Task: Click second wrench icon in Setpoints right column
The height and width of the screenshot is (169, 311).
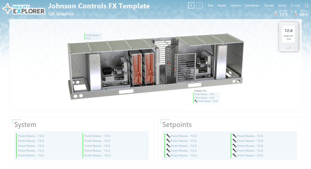Action: coord(234,141)
